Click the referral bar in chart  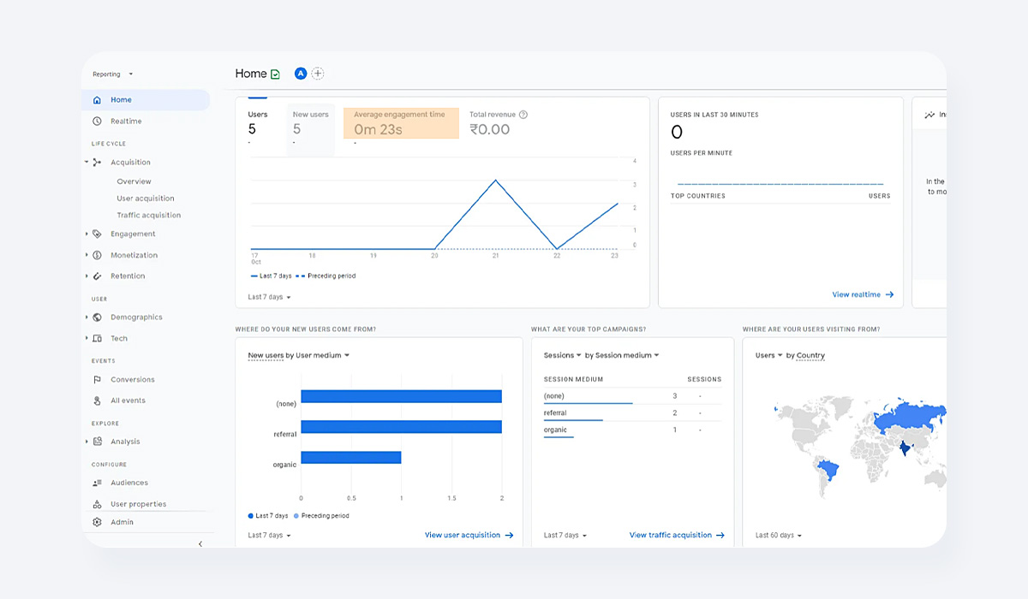point(401,427)
